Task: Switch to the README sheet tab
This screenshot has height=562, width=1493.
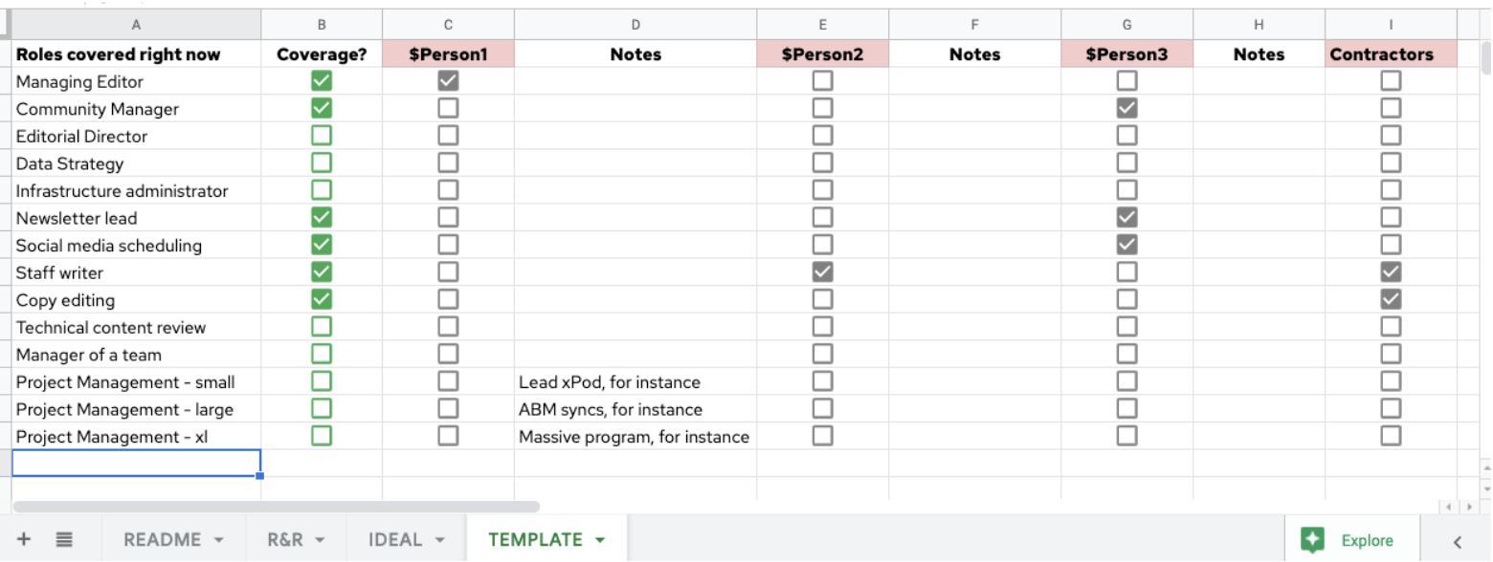Action: tap(163, 540)
